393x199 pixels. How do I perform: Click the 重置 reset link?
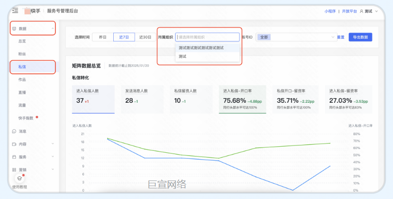[341, 37]
